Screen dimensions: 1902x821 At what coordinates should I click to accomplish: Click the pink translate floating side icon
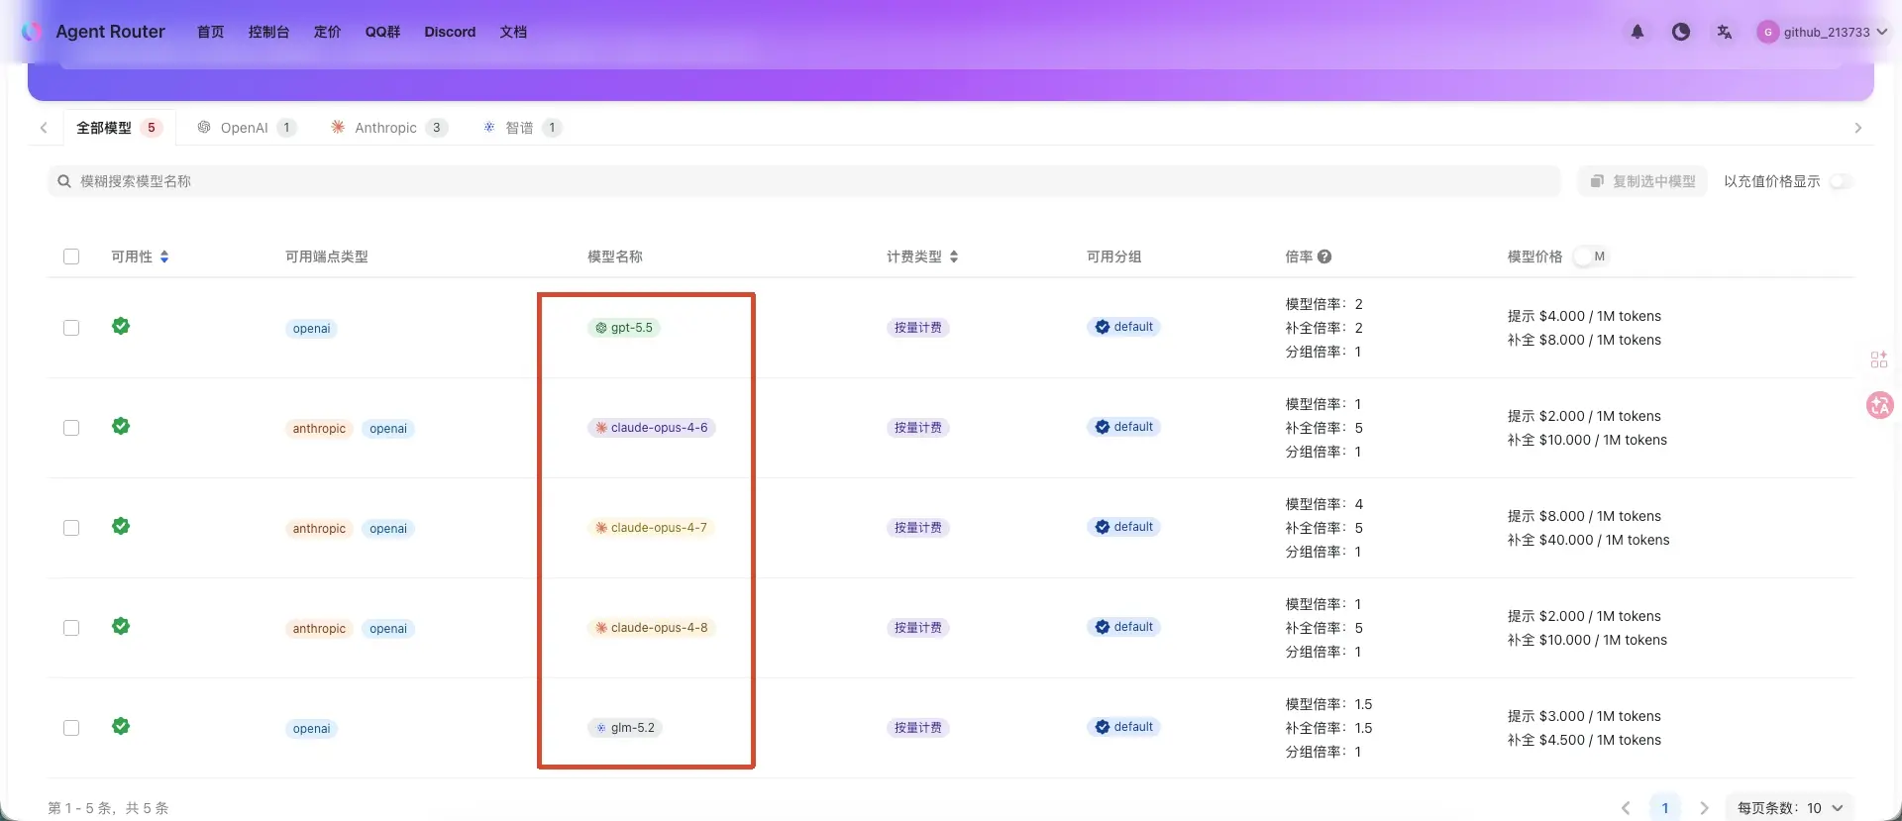pos(1879,405)
